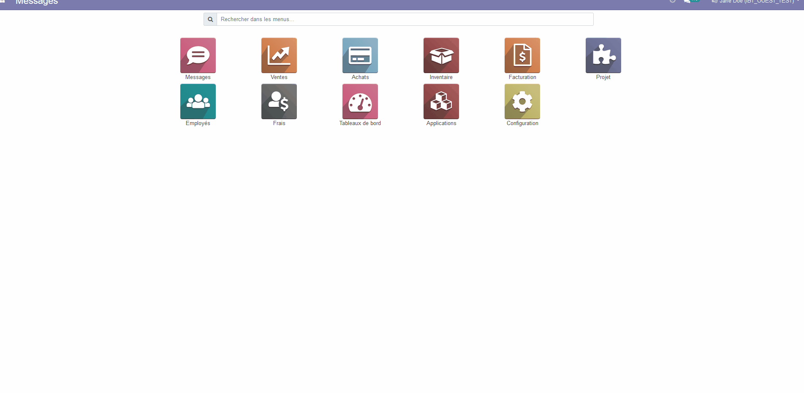Open Tableaux de bord dashboards
This screenshot has width=804, height=393.
(x=360, y=101)
